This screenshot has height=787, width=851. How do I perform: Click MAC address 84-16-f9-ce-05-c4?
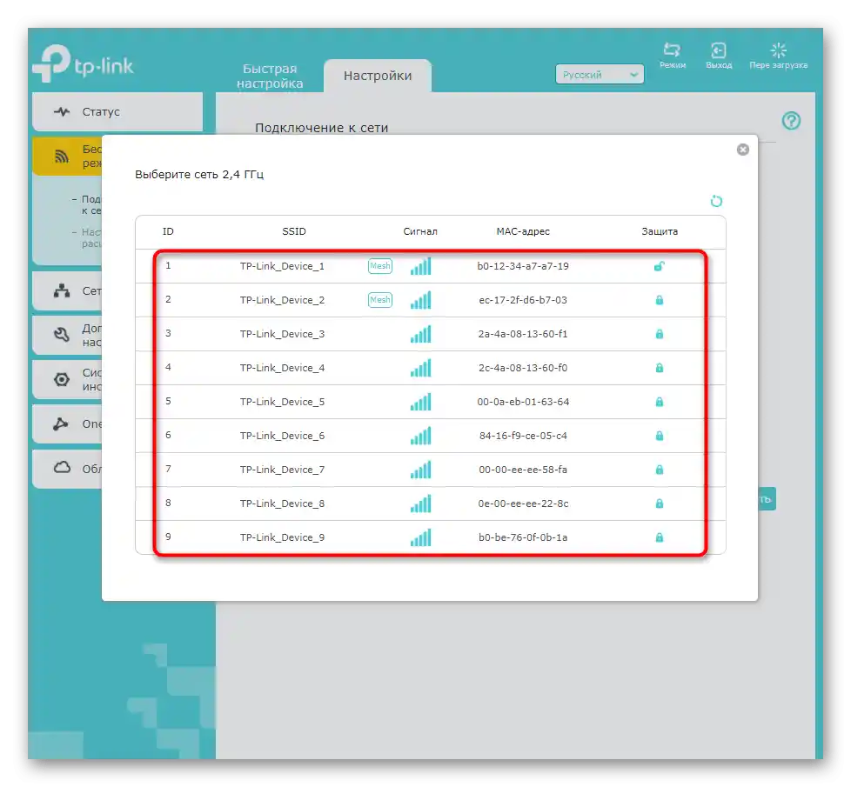coord(523,436)
